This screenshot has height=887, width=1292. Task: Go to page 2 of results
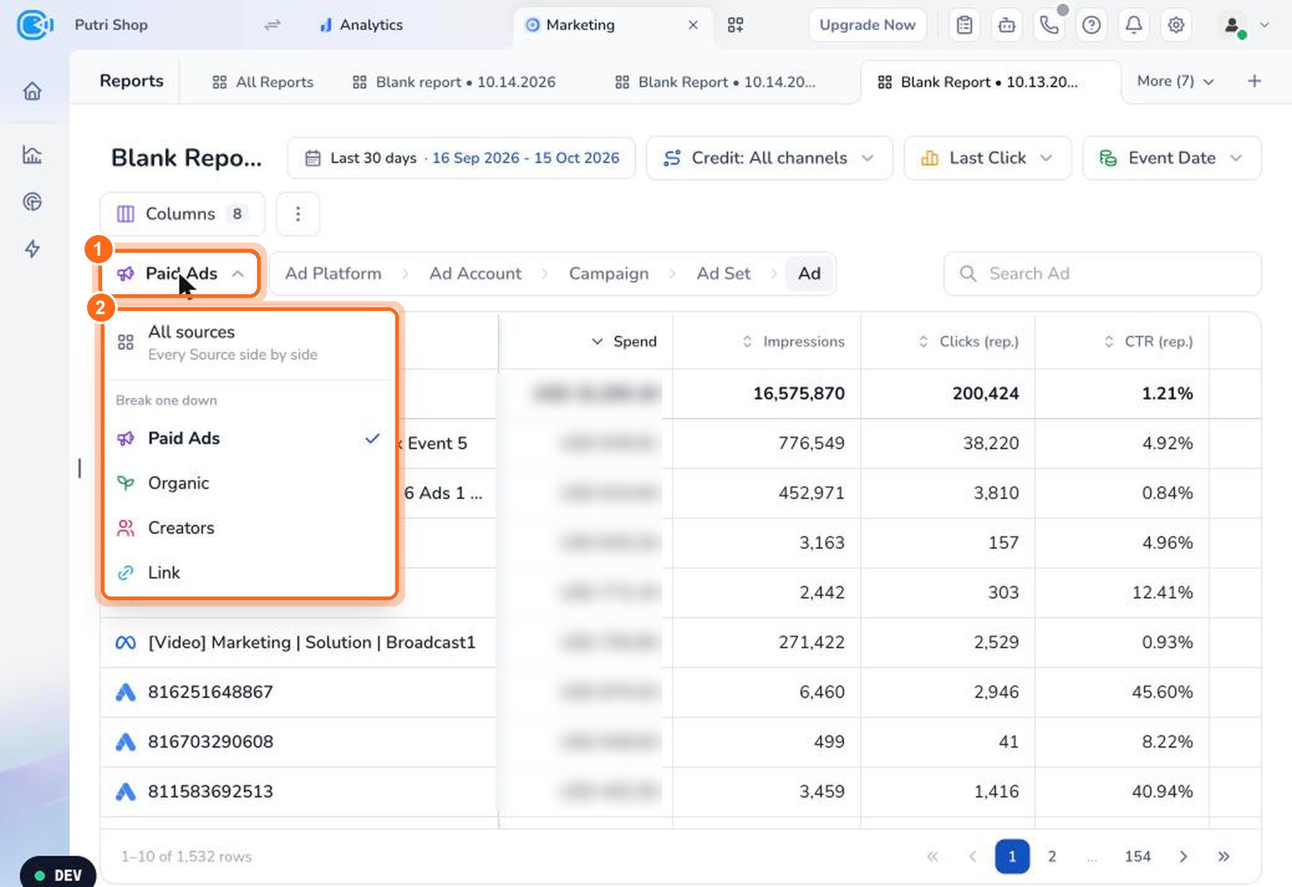click(1052, 857)
